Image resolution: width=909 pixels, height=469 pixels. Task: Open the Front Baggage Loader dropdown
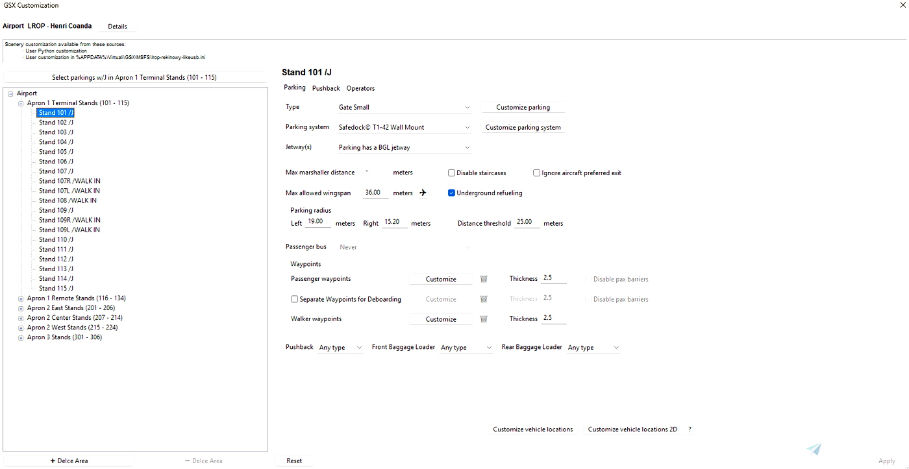click(x=466, y=347)
